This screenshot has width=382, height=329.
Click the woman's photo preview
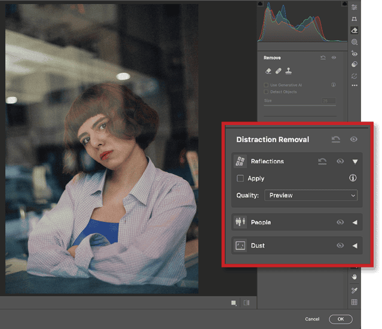[x=102, y=150]
